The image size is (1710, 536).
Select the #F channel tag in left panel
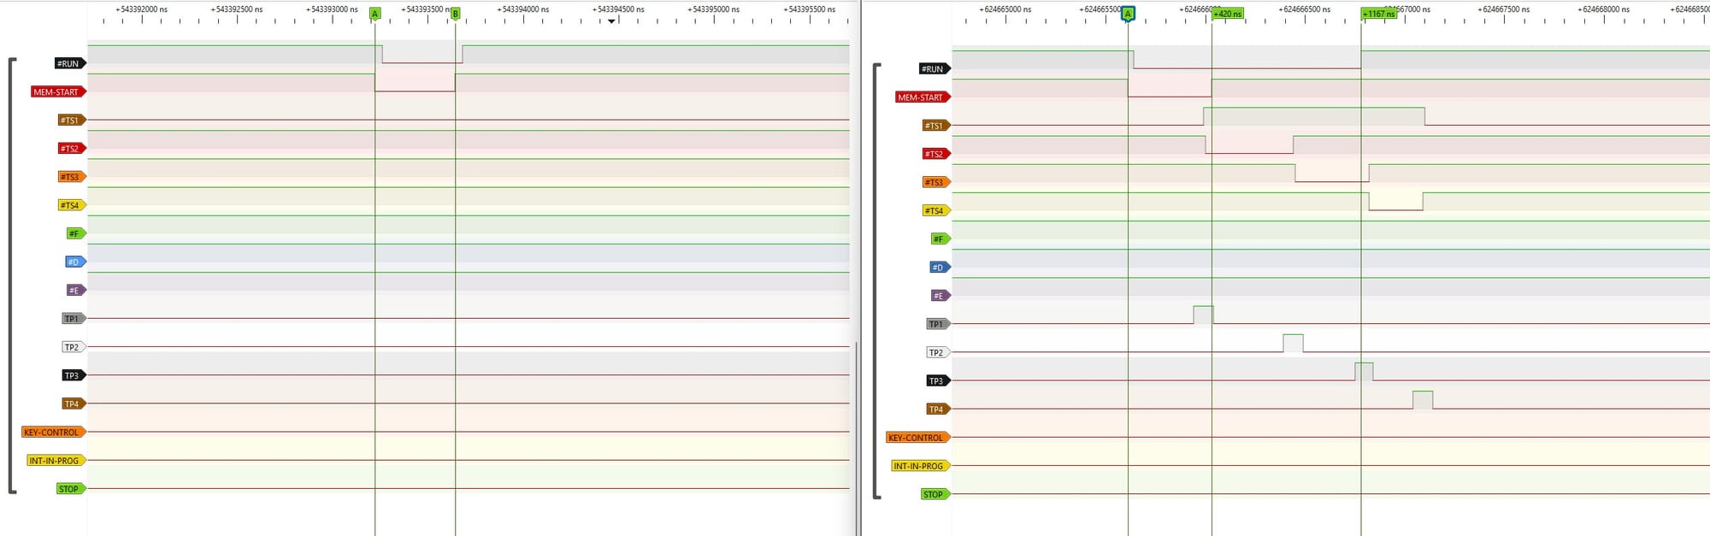[x=76, y=233]
